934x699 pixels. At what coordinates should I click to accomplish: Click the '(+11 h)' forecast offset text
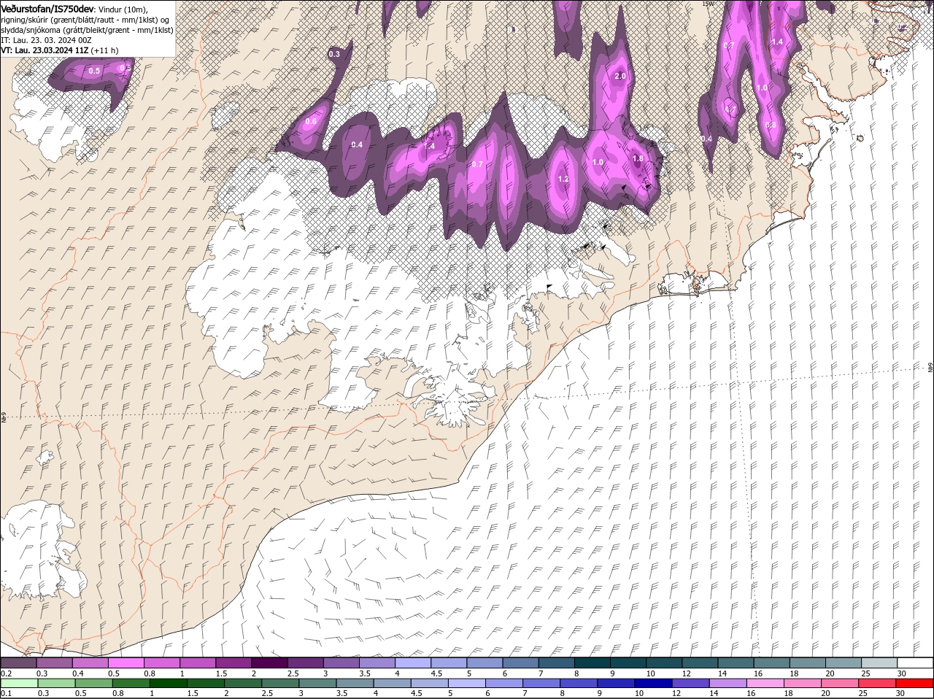pos(104,50)
